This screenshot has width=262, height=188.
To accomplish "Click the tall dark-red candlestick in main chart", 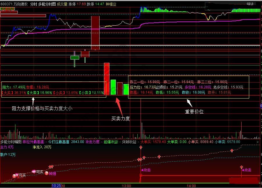I will coord(95,33).
